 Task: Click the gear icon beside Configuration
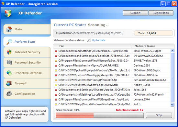coord(9,94)
